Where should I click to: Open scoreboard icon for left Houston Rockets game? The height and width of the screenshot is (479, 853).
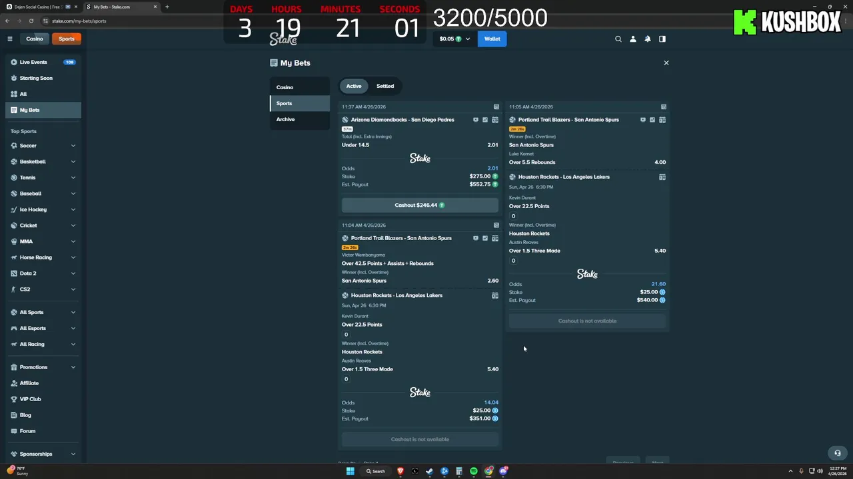click(495, 295)
